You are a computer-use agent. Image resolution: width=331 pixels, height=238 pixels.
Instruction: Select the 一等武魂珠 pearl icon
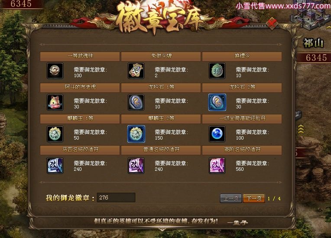(x=55, y=71)
